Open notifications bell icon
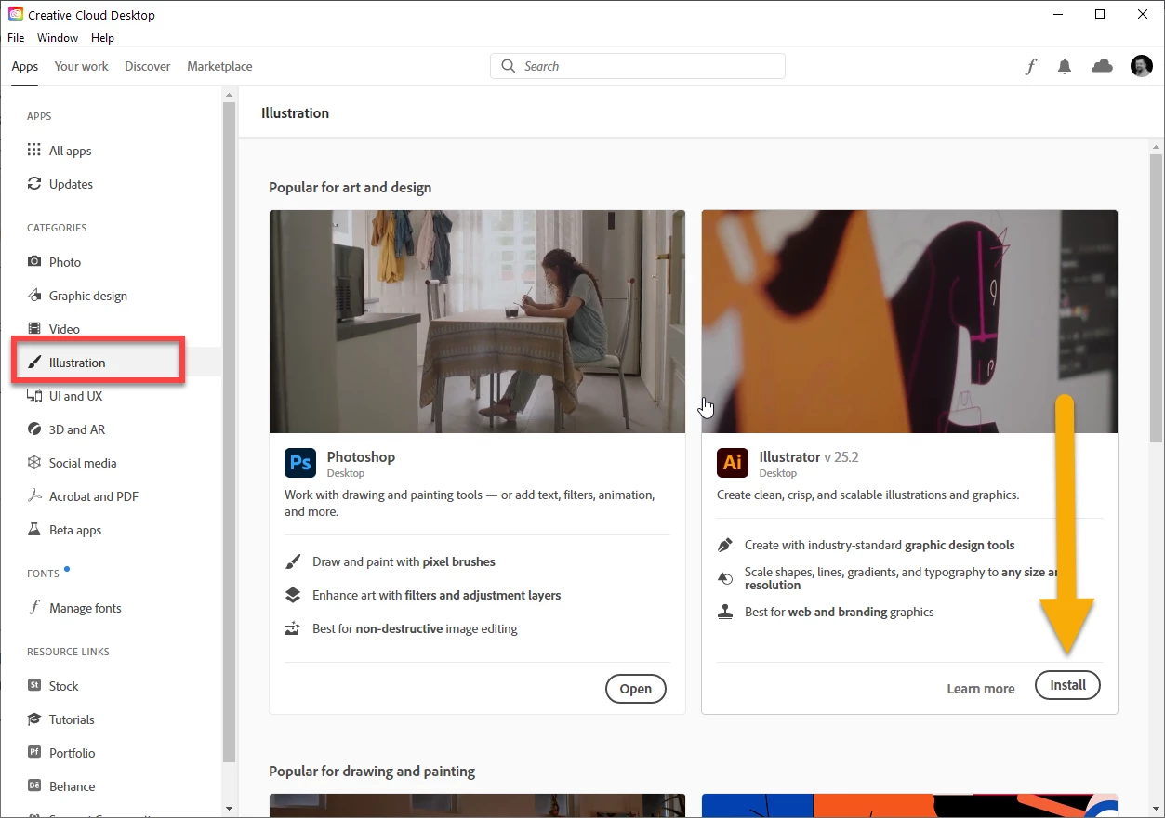This screenshot has height=818, width=1165. click(x=1065, y=67)
